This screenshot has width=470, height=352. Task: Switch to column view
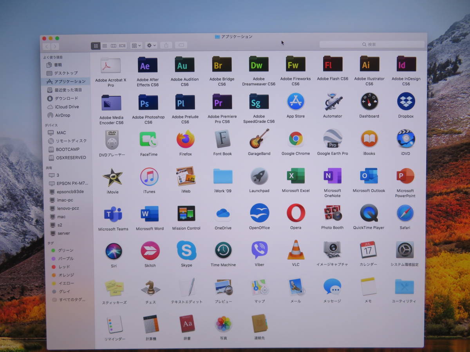point(114,45)
